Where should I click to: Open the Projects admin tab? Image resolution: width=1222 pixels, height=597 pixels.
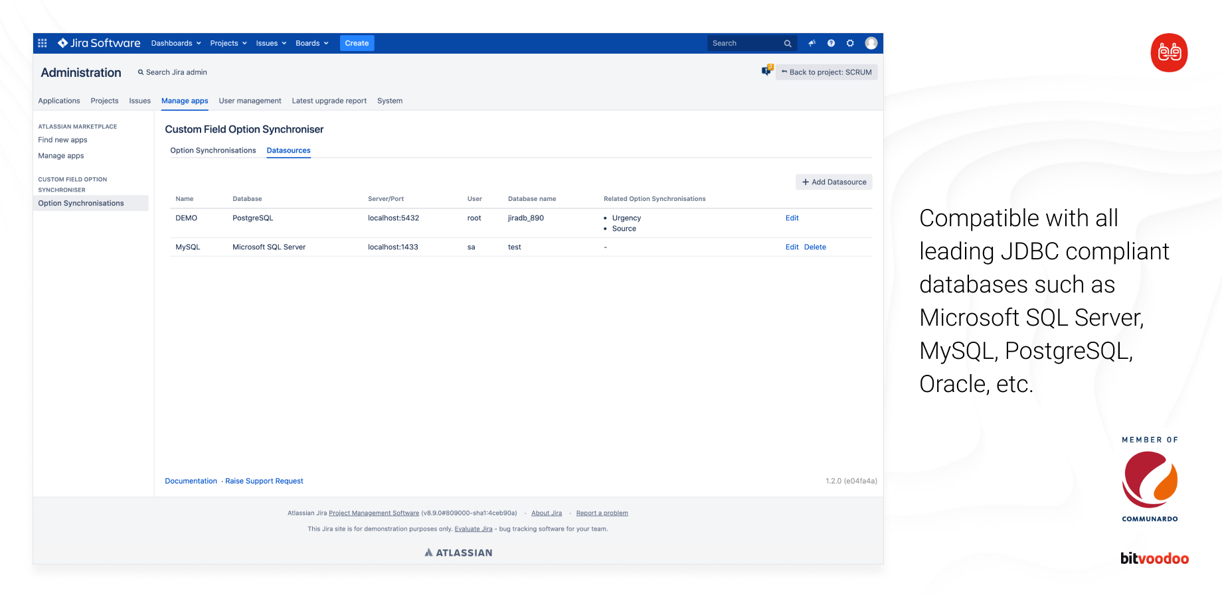(104, 101)
